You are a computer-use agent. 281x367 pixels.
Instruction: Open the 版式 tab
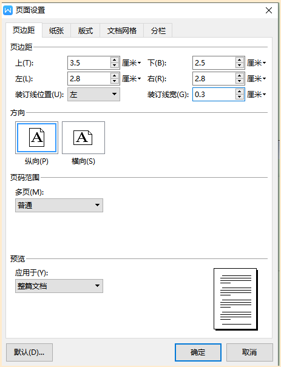[86, 30]
